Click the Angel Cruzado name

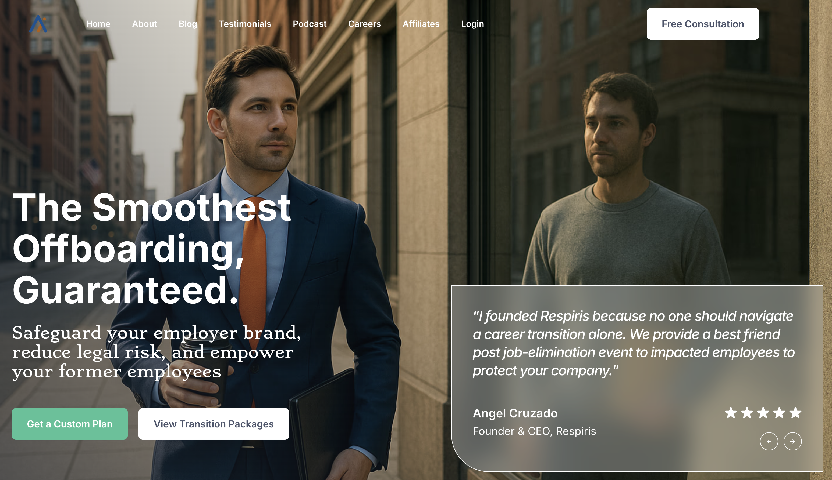point(515,413)
